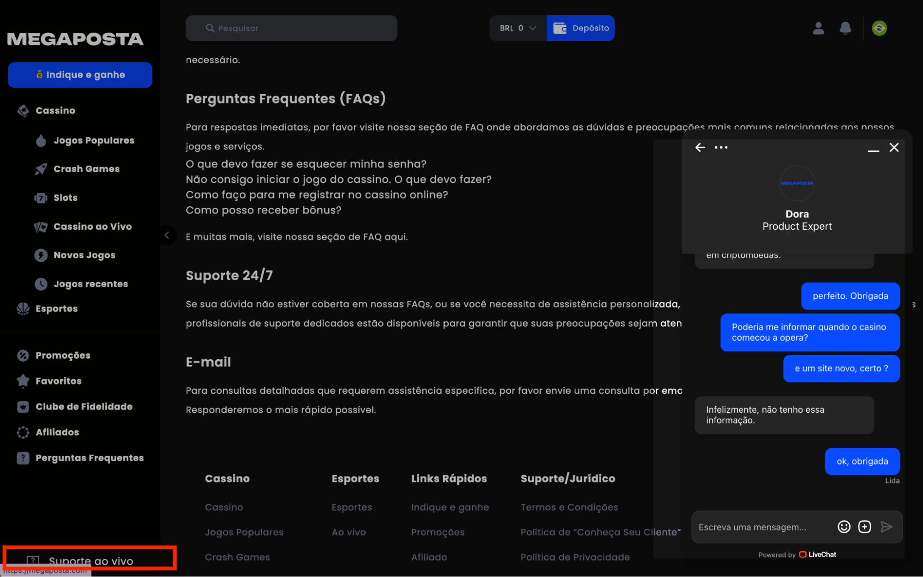Click the wallet icon on Depósito
Viewport: 923px width, 577px height.
560,28
